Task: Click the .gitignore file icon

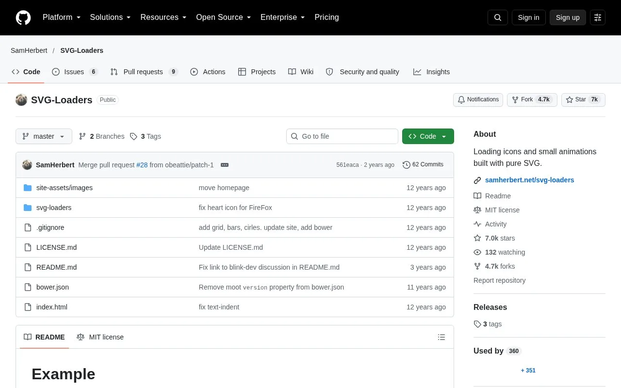Action: click(x=28, y=227)
